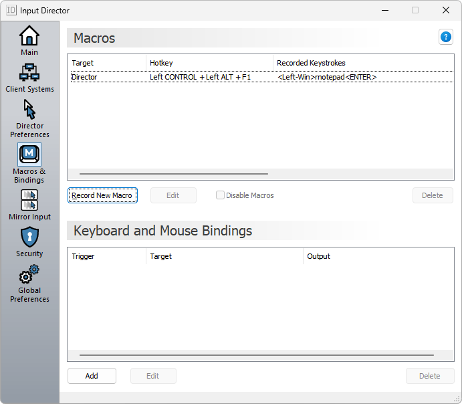Open the Client Systems network icon
This screenshot has height=404, width=462.
point(29,72)
